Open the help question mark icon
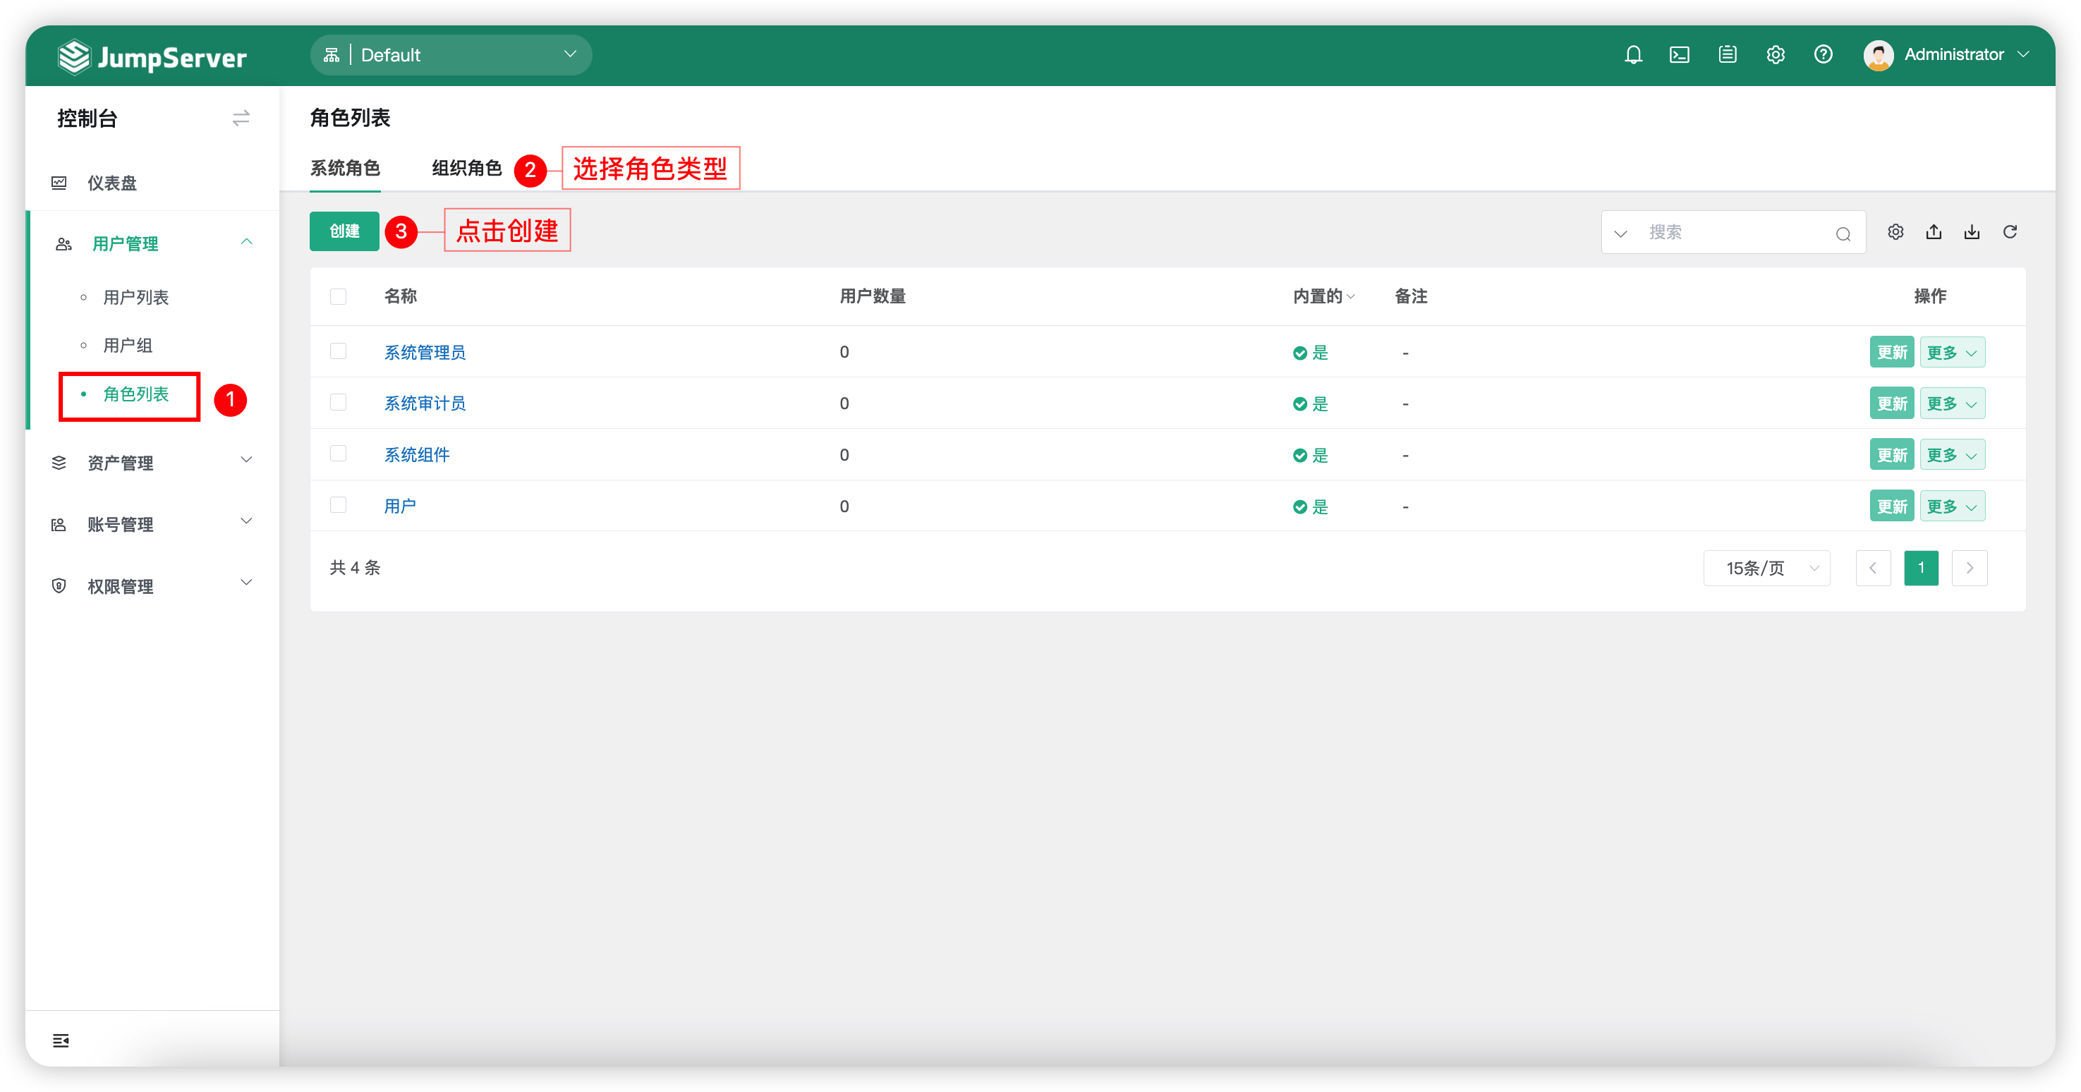This screenshot has width=2081, height=1092. click(x=1823, y=55)
